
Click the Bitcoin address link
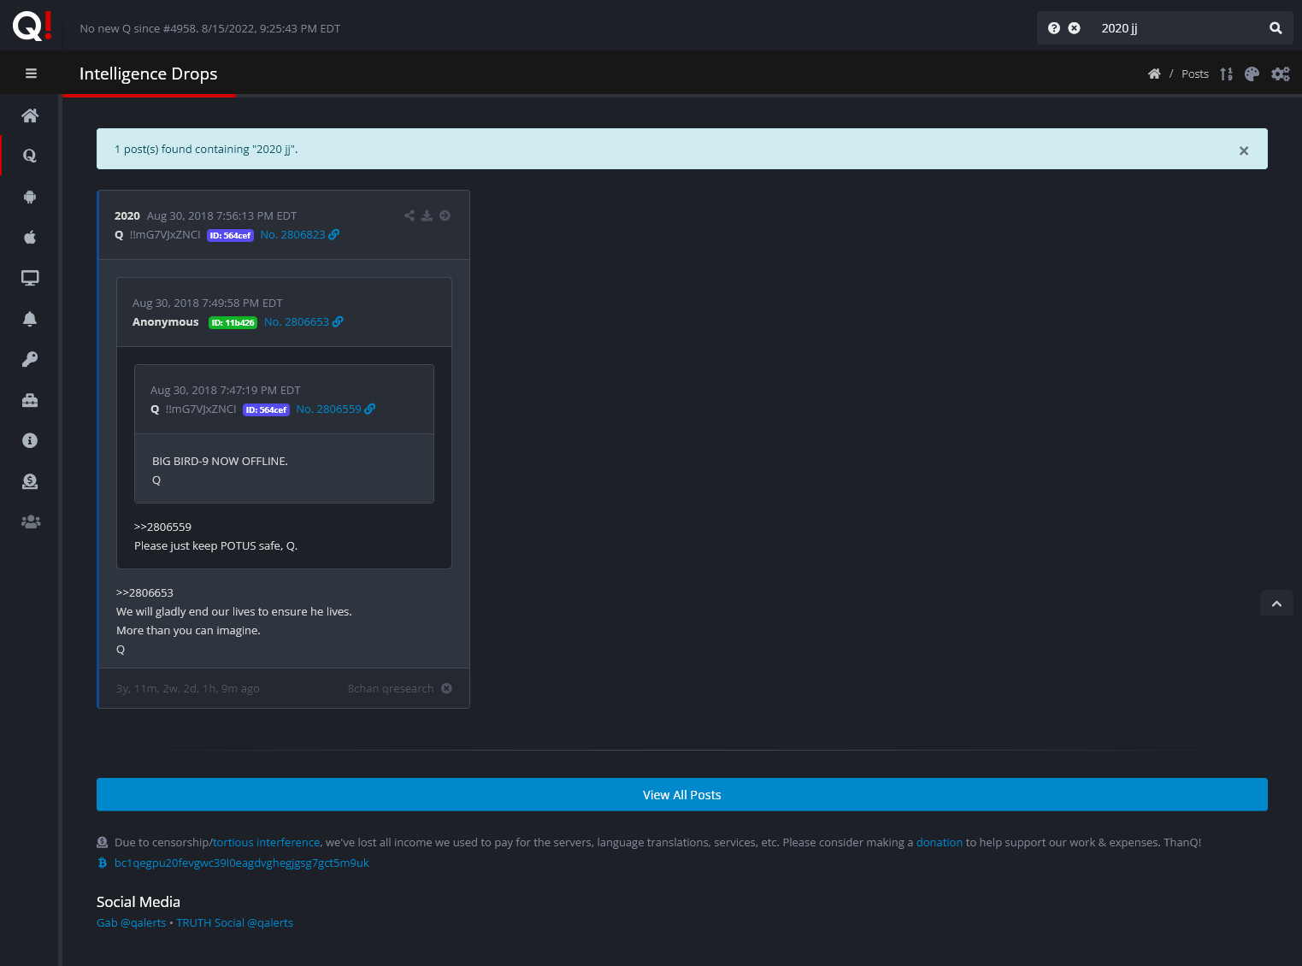click(242, 863)
